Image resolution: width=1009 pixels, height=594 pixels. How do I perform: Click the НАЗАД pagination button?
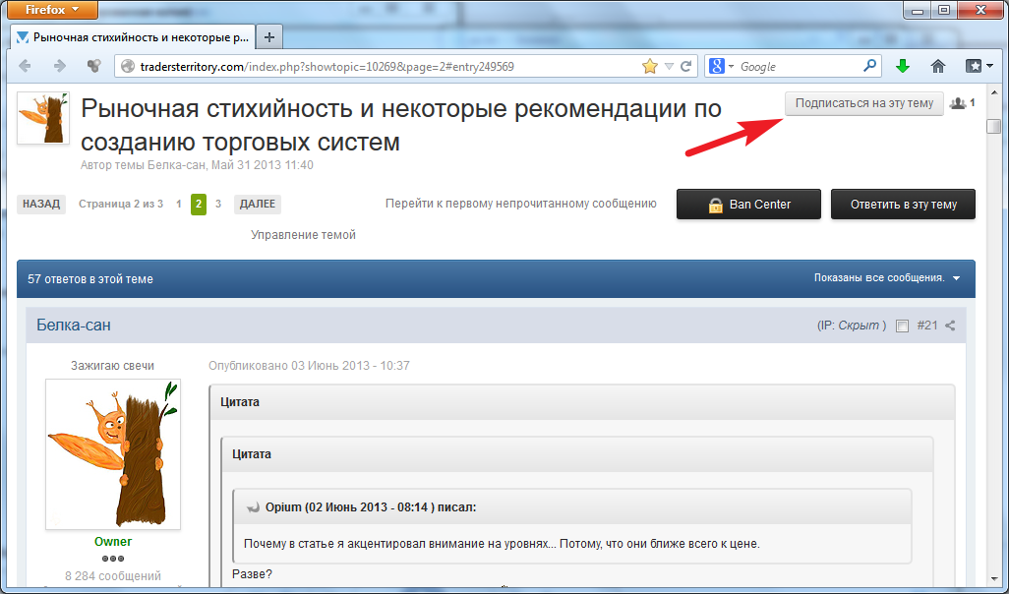pyautogui.click(x=41, y=204)
